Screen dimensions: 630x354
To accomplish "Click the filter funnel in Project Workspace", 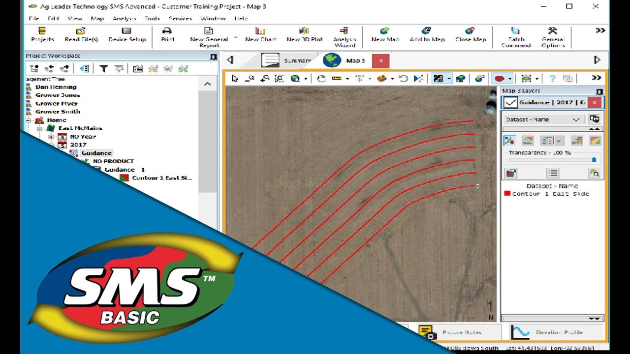I will 104,69.
